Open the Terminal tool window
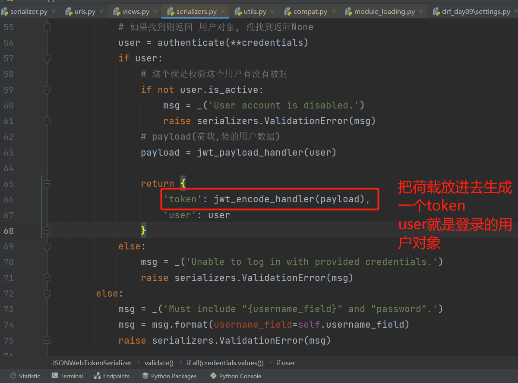This screenshot has width=518, height=383. click(x=67, y=376)
